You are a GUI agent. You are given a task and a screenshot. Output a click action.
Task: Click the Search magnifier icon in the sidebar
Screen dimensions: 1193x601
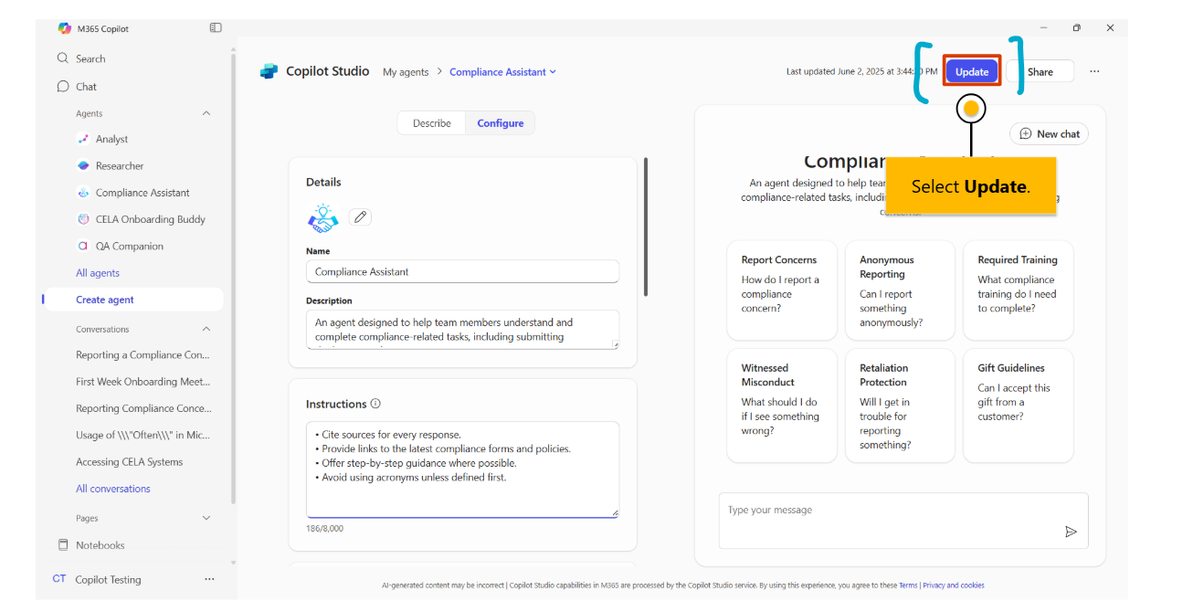coord(63,58)
